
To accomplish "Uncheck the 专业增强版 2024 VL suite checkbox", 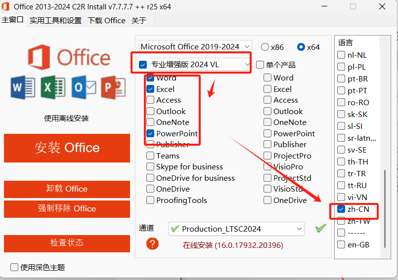I will pos(143,65).
